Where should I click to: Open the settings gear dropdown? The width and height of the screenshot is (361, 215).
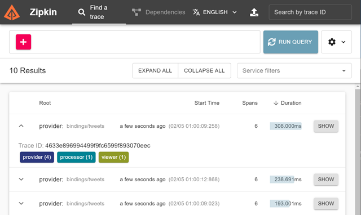[336, 42]
